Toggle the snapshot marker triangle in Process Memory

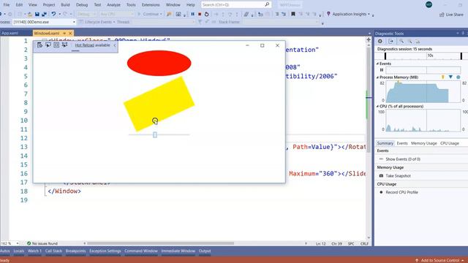(x=450, y=77)
